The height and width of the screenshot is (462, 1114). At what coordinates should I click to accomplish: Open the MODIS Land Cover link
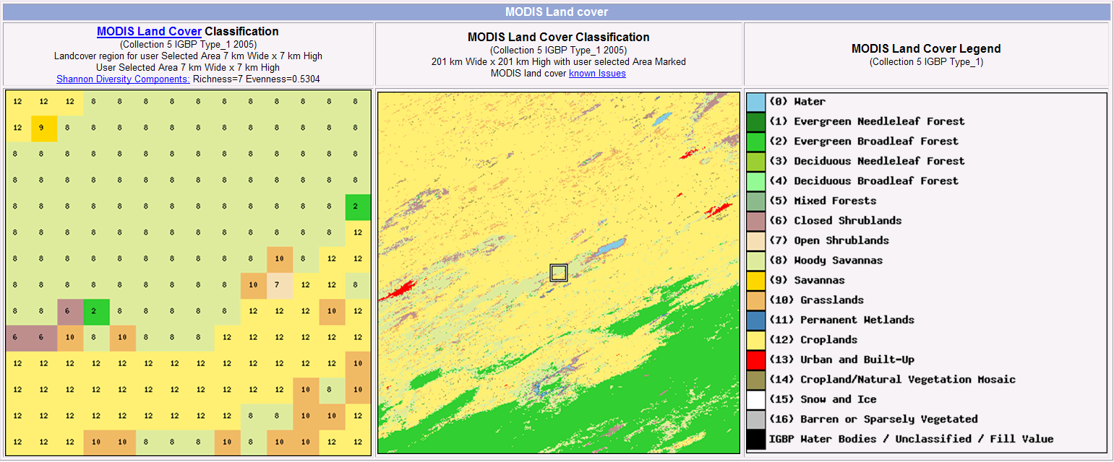[149, 32]
